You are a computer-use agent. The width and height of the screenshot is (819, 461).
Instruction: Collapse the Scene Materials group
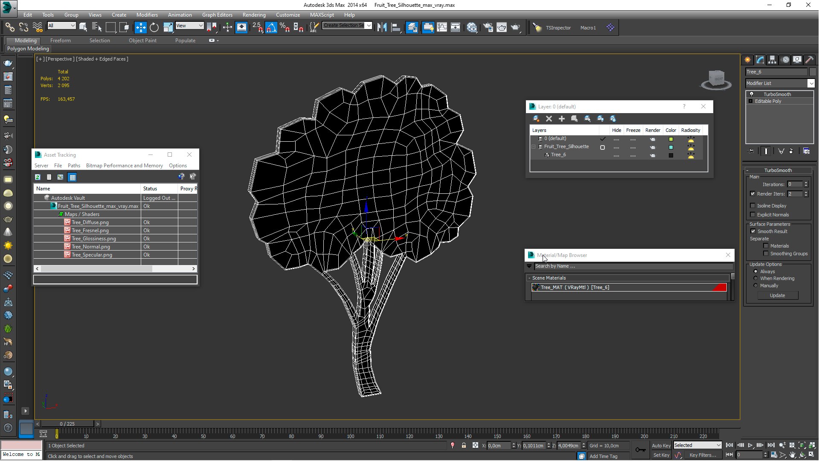click(529, 278)
